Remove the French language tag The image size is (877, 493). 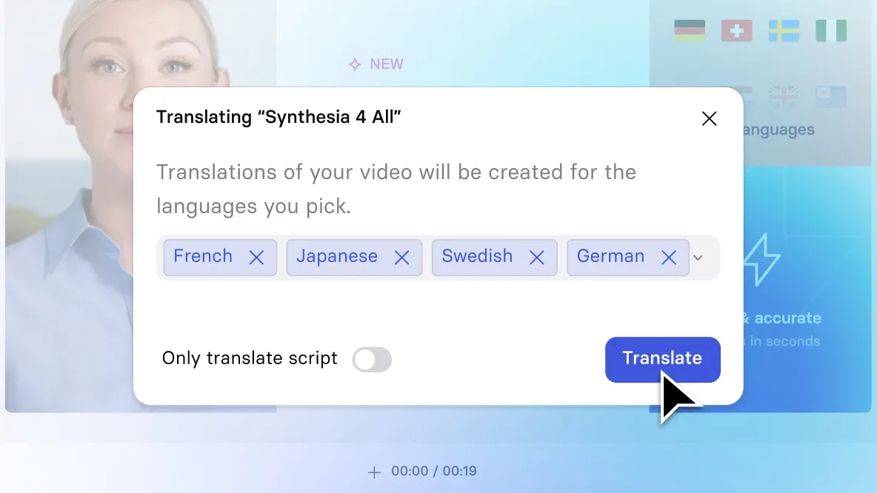point(257,258)
